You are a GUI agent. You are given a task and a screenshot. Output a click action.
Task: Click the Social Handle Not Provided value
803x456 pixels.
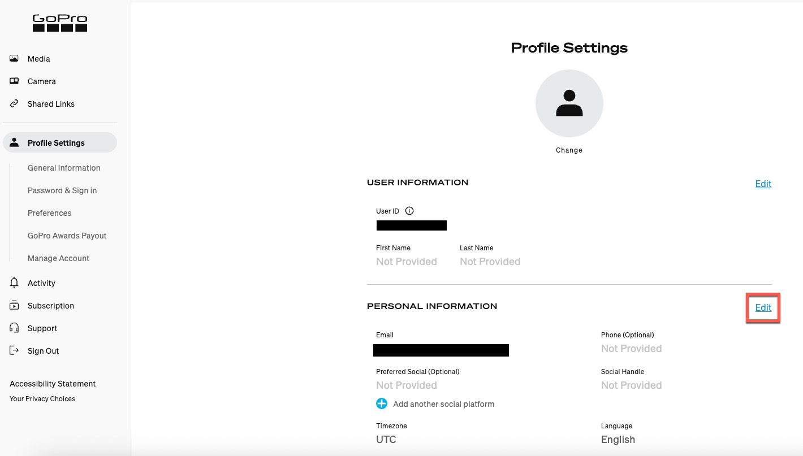point(632,385)
